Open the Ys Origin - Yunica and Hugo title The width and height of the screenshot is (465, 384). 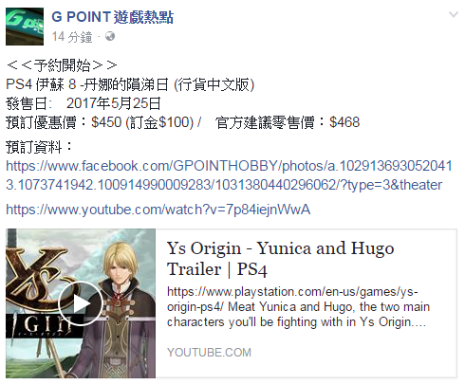[x=280, y=259]
